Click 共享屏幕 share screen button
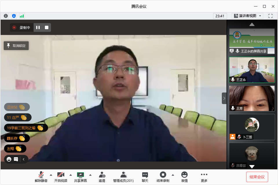This screenshot has width=278, height=185. [x=80, y=177]
